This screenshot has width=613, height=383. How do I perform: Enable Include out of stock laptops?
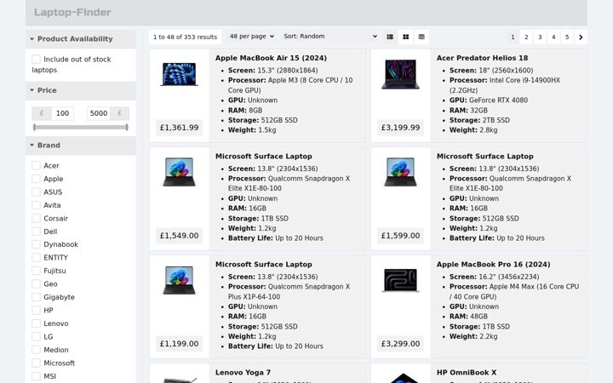[36, 59]
